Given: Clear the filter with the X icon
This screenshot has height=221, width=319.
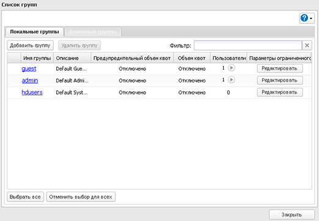Looking at the screenshot, I should pyautogui.click(x=307, y=45).
